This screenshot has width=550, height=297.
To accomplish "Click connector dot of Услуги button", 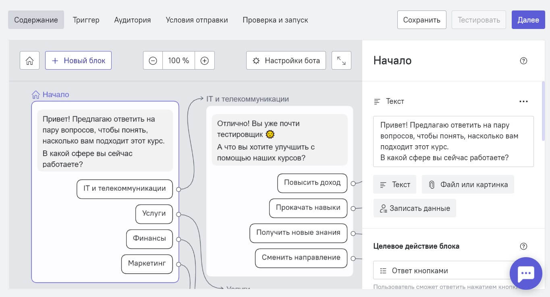I will (178, 214).
